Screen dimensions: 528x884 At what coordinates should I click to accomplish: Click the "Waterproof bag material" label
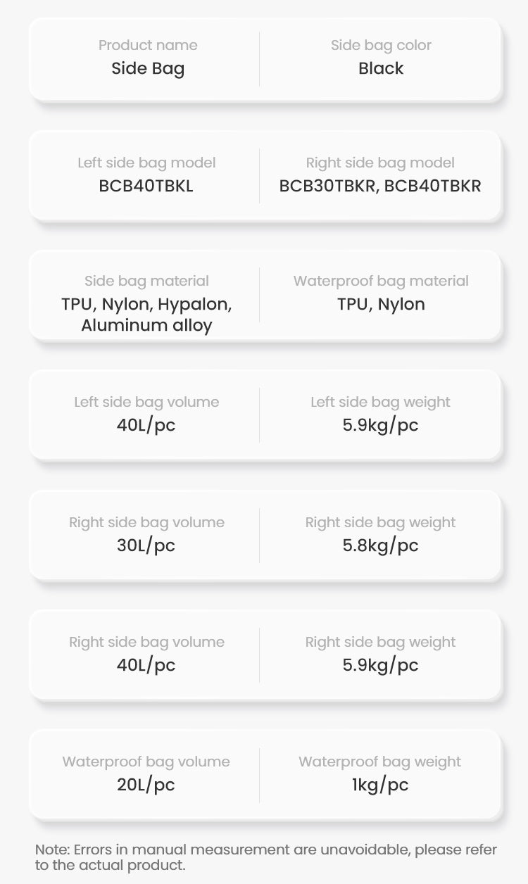click(x=381, y=282)
